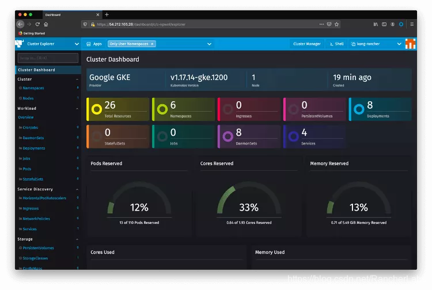Screen dimensions: 432x290
Task: Open Nodes in the sidebar
Action: (x=28, y=98)
